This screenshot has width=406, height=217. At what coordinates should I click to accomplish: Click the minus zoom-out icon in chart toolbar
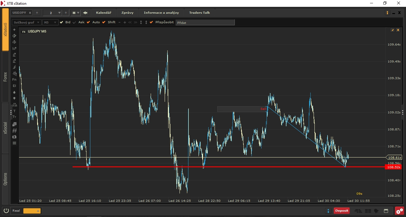click(x=119, y=22)
